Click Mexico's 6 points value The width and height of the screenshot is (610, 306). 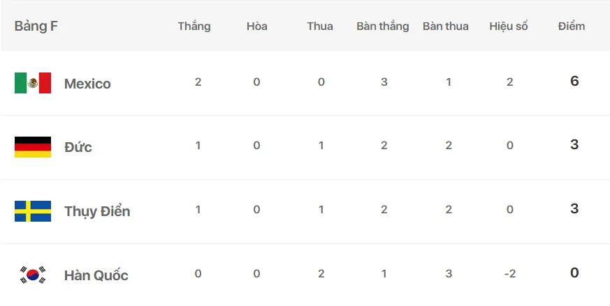[x=574, y=81]
